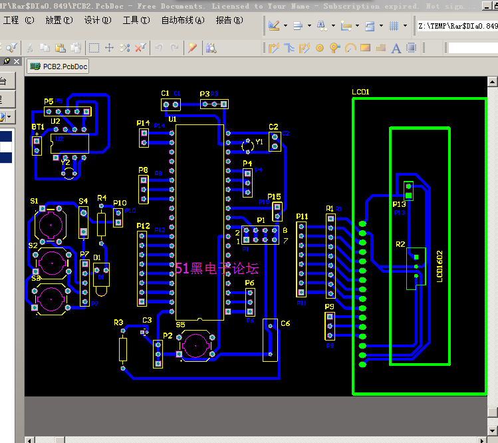This screenshot has height=443, width=498.
Task: Click the Select Inside Area tool
Action: point(94,48)
